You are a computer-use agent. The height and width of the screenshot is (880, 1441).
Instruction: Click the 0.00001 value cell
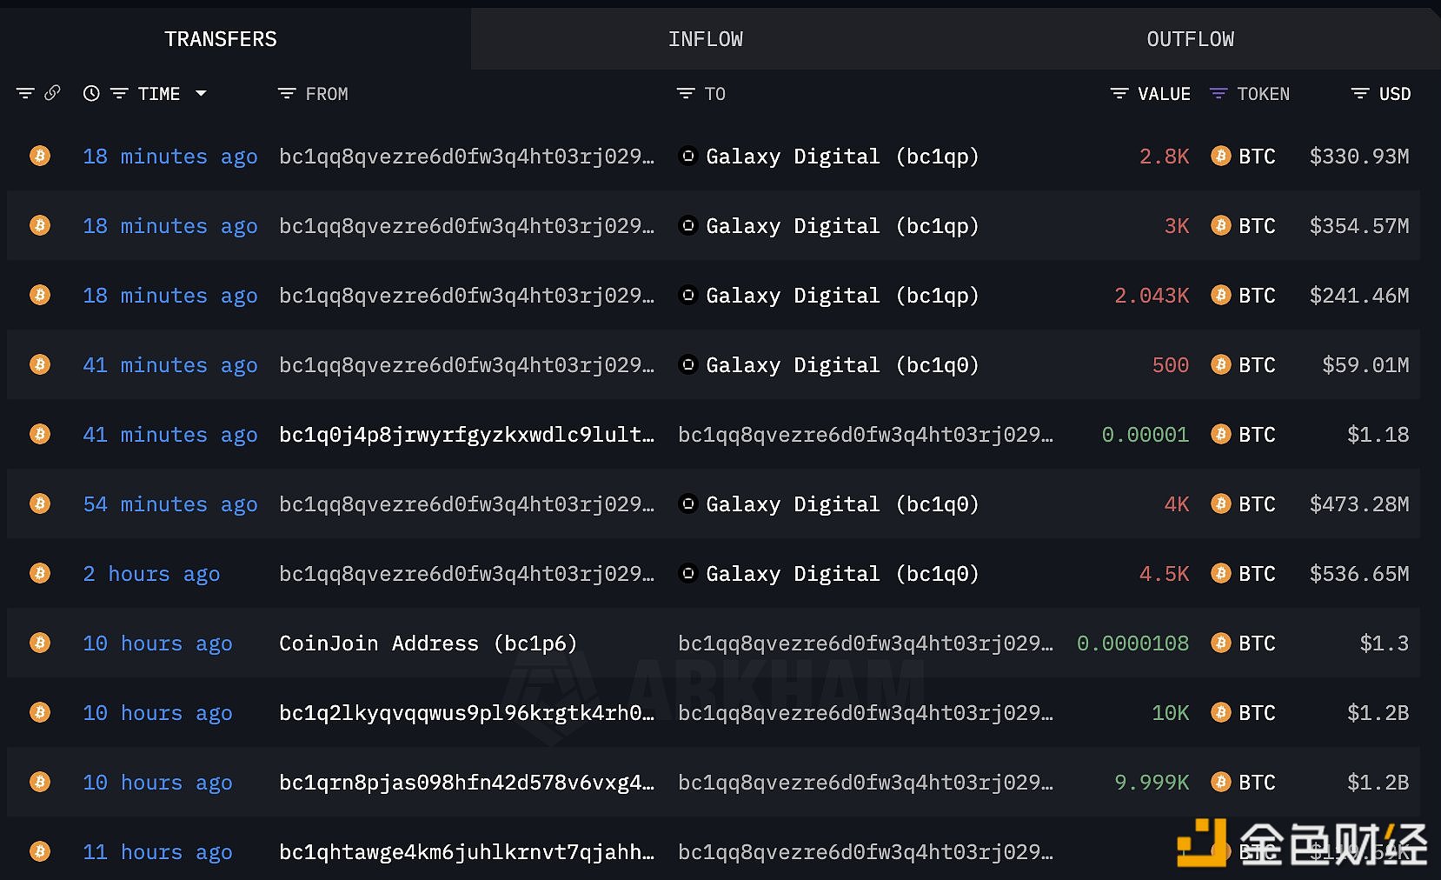(x=1145, y=434)
